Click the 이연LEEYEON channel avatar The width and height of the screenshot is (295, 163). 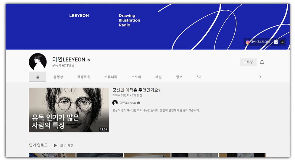pyautogui.click(x=38, y=62)
